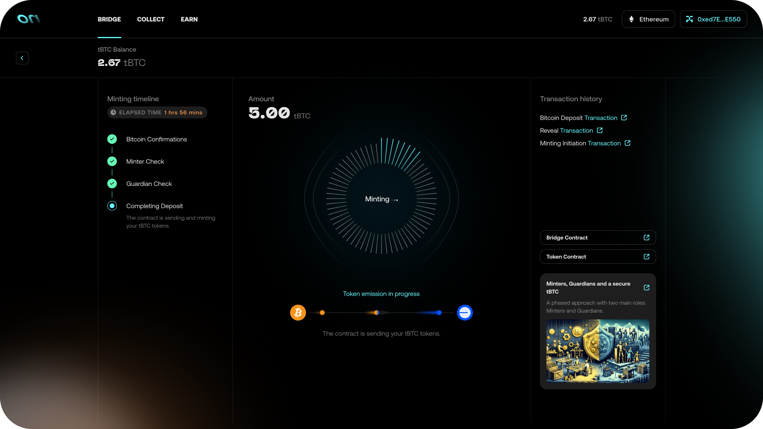Click the Minter Check checkmark icon

(112, 161)
